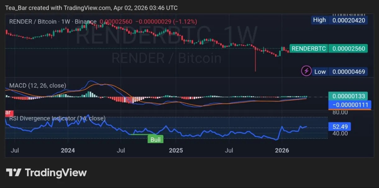Click the purple lightning bolt icon
The image size is (379, 188).
coord(306,71)
